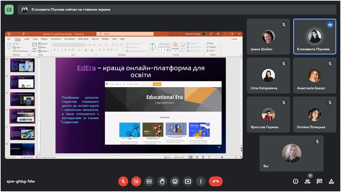
Task: Turn on your camera
Action: tap(136, 181)
